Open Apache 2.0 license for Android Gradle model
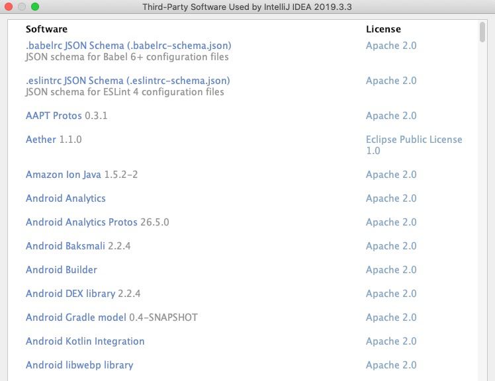Screen dimensions: 495x381 (391, 317)
